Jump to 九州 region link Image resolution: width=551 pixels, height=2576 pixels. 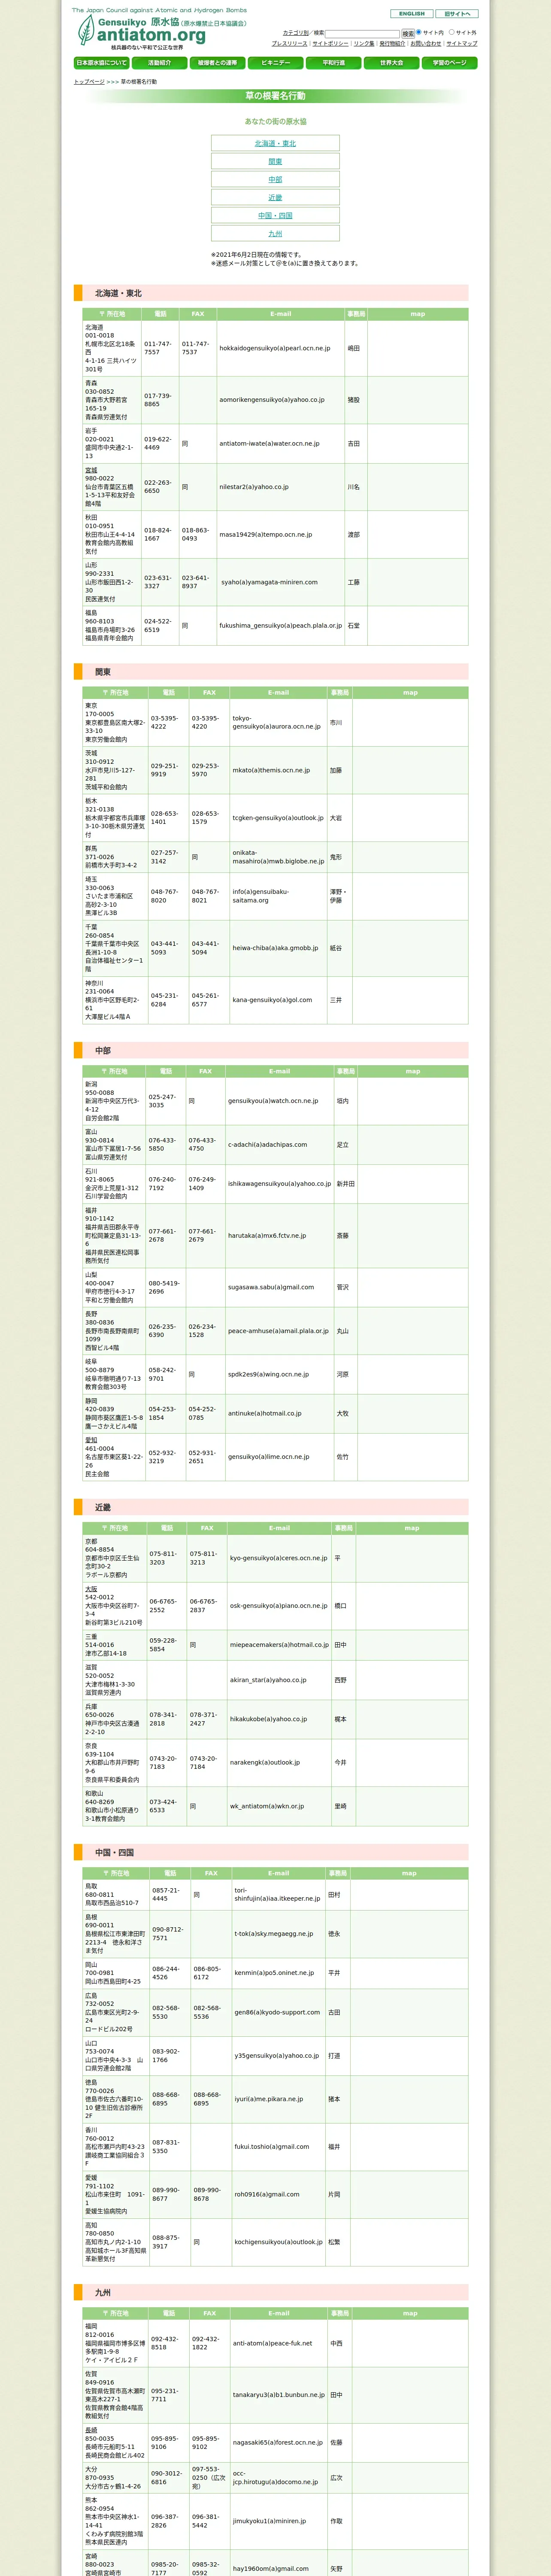[x=275, y=233]
